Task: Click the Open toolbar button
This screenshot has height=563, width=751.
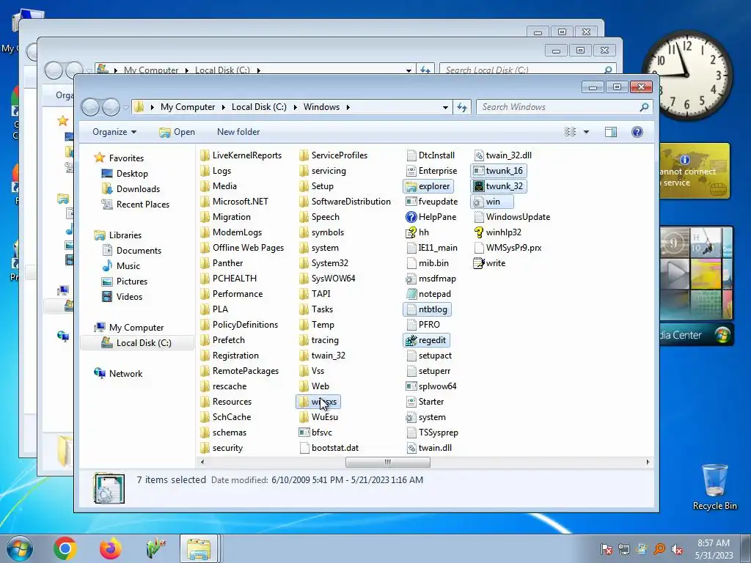Action: click(x=177, y=132)
